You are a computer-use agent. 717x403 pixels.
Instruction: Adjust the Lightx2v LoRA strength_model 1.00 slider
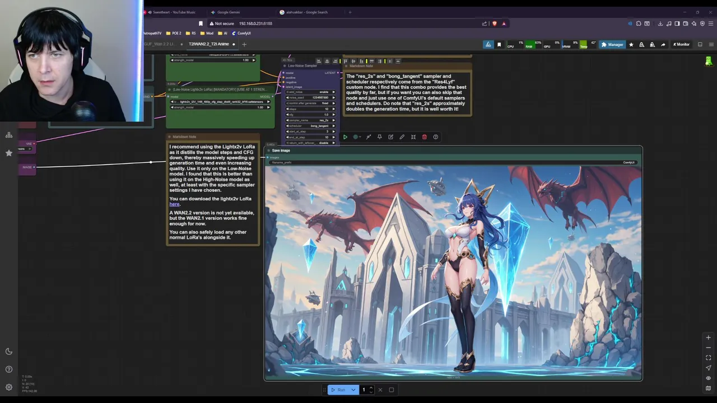point(220,107)
